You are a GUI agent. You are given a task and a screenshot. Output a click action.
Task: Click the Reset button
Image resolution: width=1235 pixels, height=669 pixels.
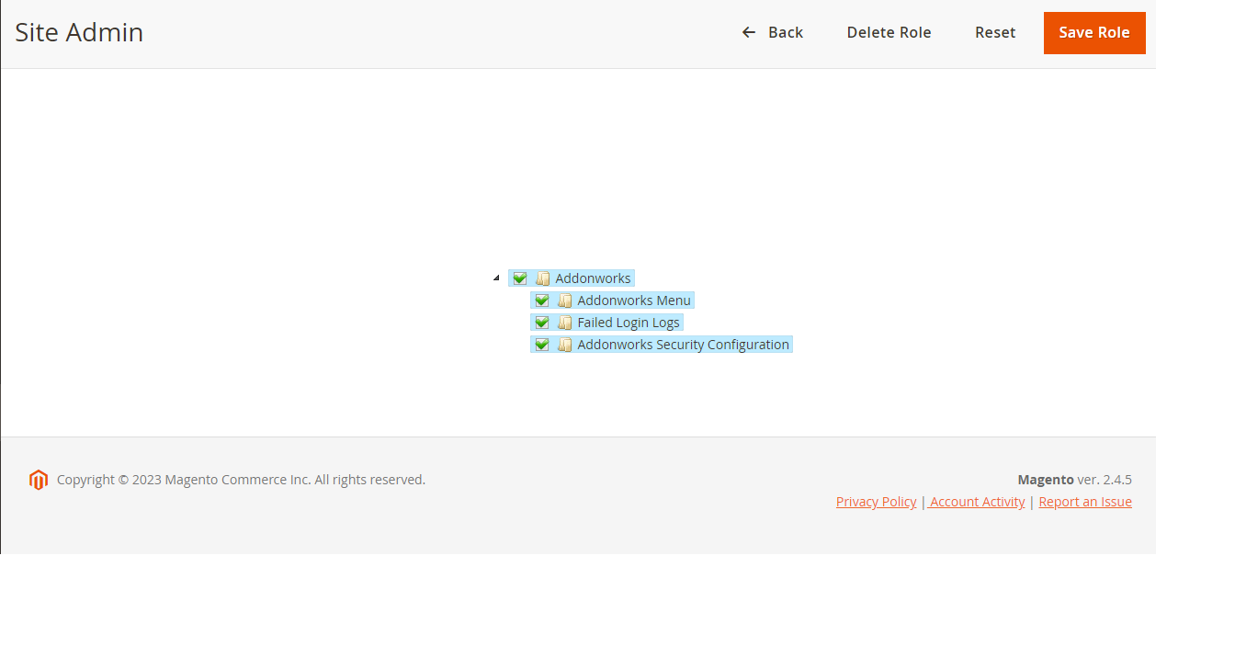[x=995, y=33]
